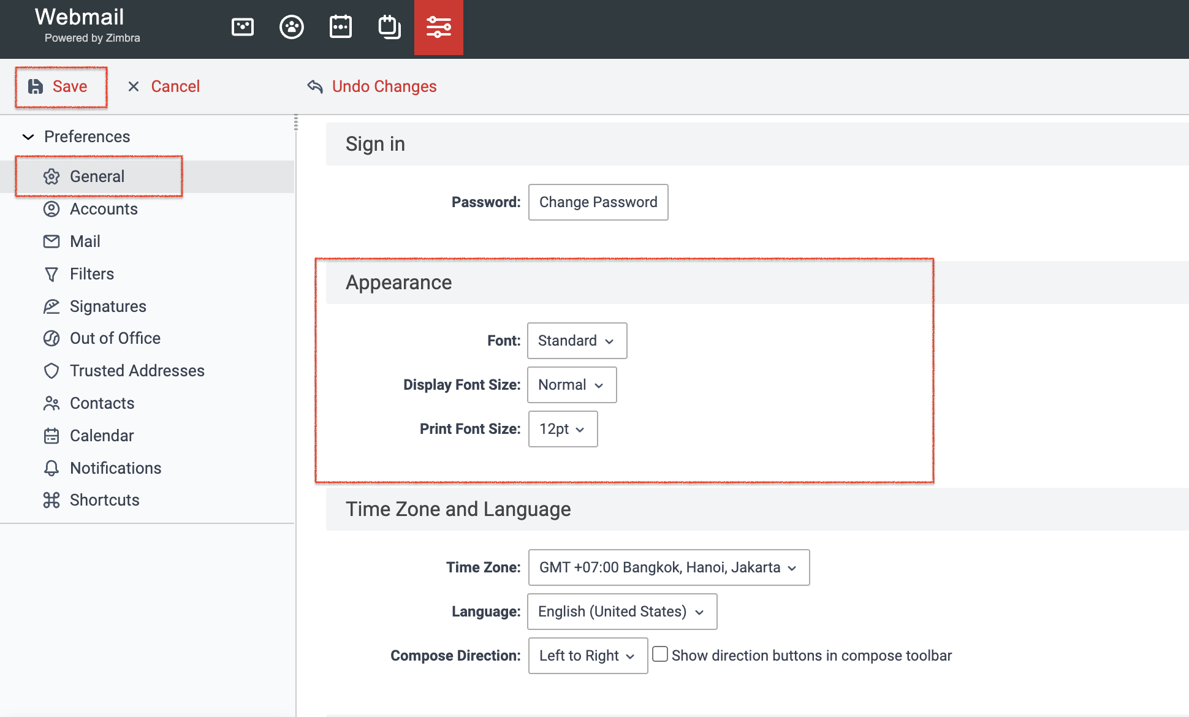Viewport: 1189px width, 717px height.
Task: Click the General gear icon in sidebar
Action: click(x=51, y=176)
